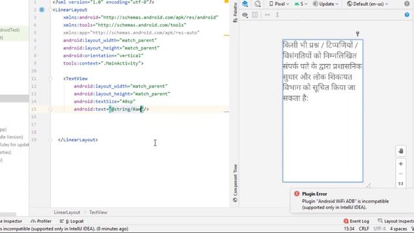Change the UTF-8 file encoding
Image resolution: width=414 pixels, height=233 pixels.
[380, 228]
